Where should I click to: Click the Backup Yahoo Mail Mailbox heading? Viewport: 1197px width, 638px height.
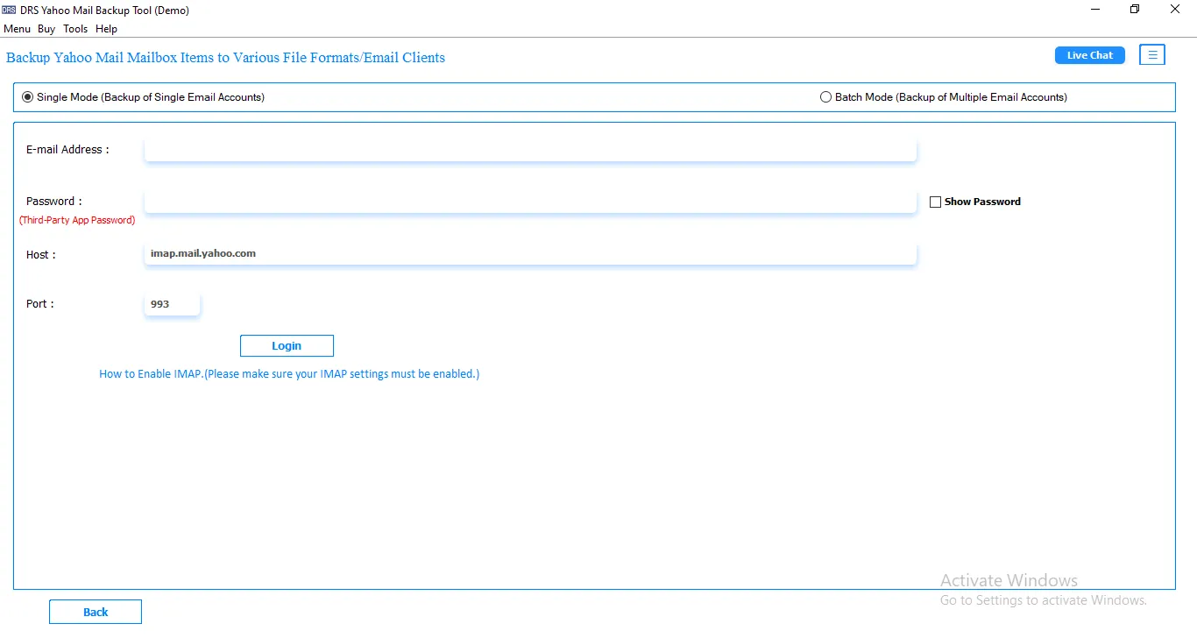pyautogui.click(x=225, y=58)
